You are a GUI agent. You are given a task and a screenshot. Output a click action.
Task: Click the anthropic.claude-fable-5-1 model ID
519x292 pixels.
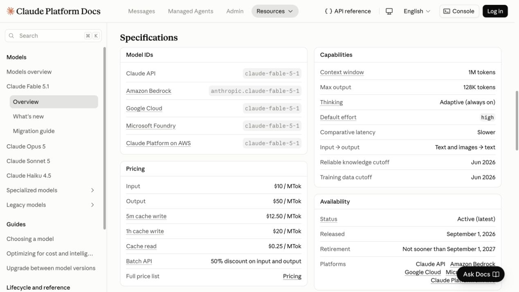[255, 91]
